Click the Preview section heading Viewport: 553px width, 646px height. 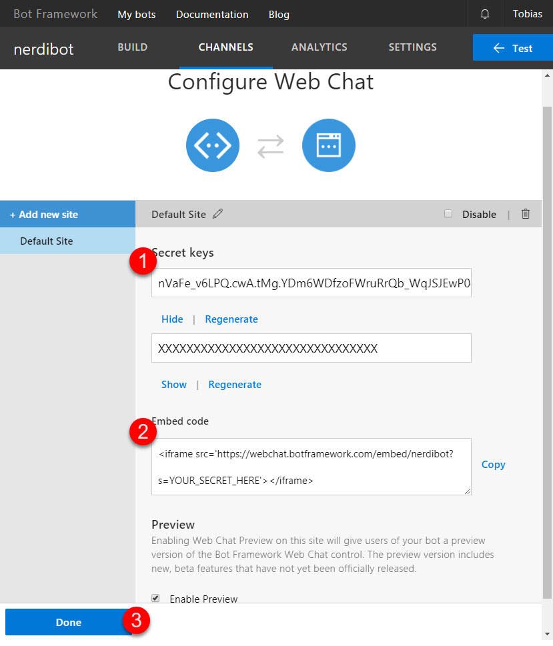point(173,525)
